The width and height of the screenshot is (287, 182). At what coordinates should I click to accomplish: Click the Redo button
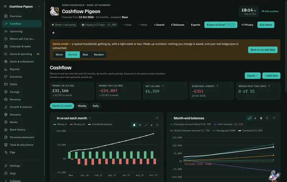(143, 25)
